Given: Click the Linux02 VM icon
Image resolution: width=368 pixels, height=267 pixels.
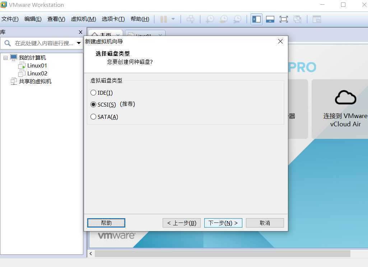Looking at the screenshot, I should (22, 74).
